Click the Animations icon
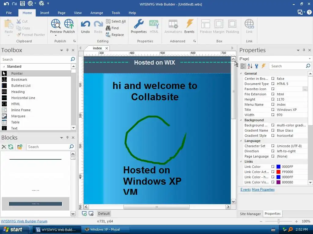 click(173, 24)
